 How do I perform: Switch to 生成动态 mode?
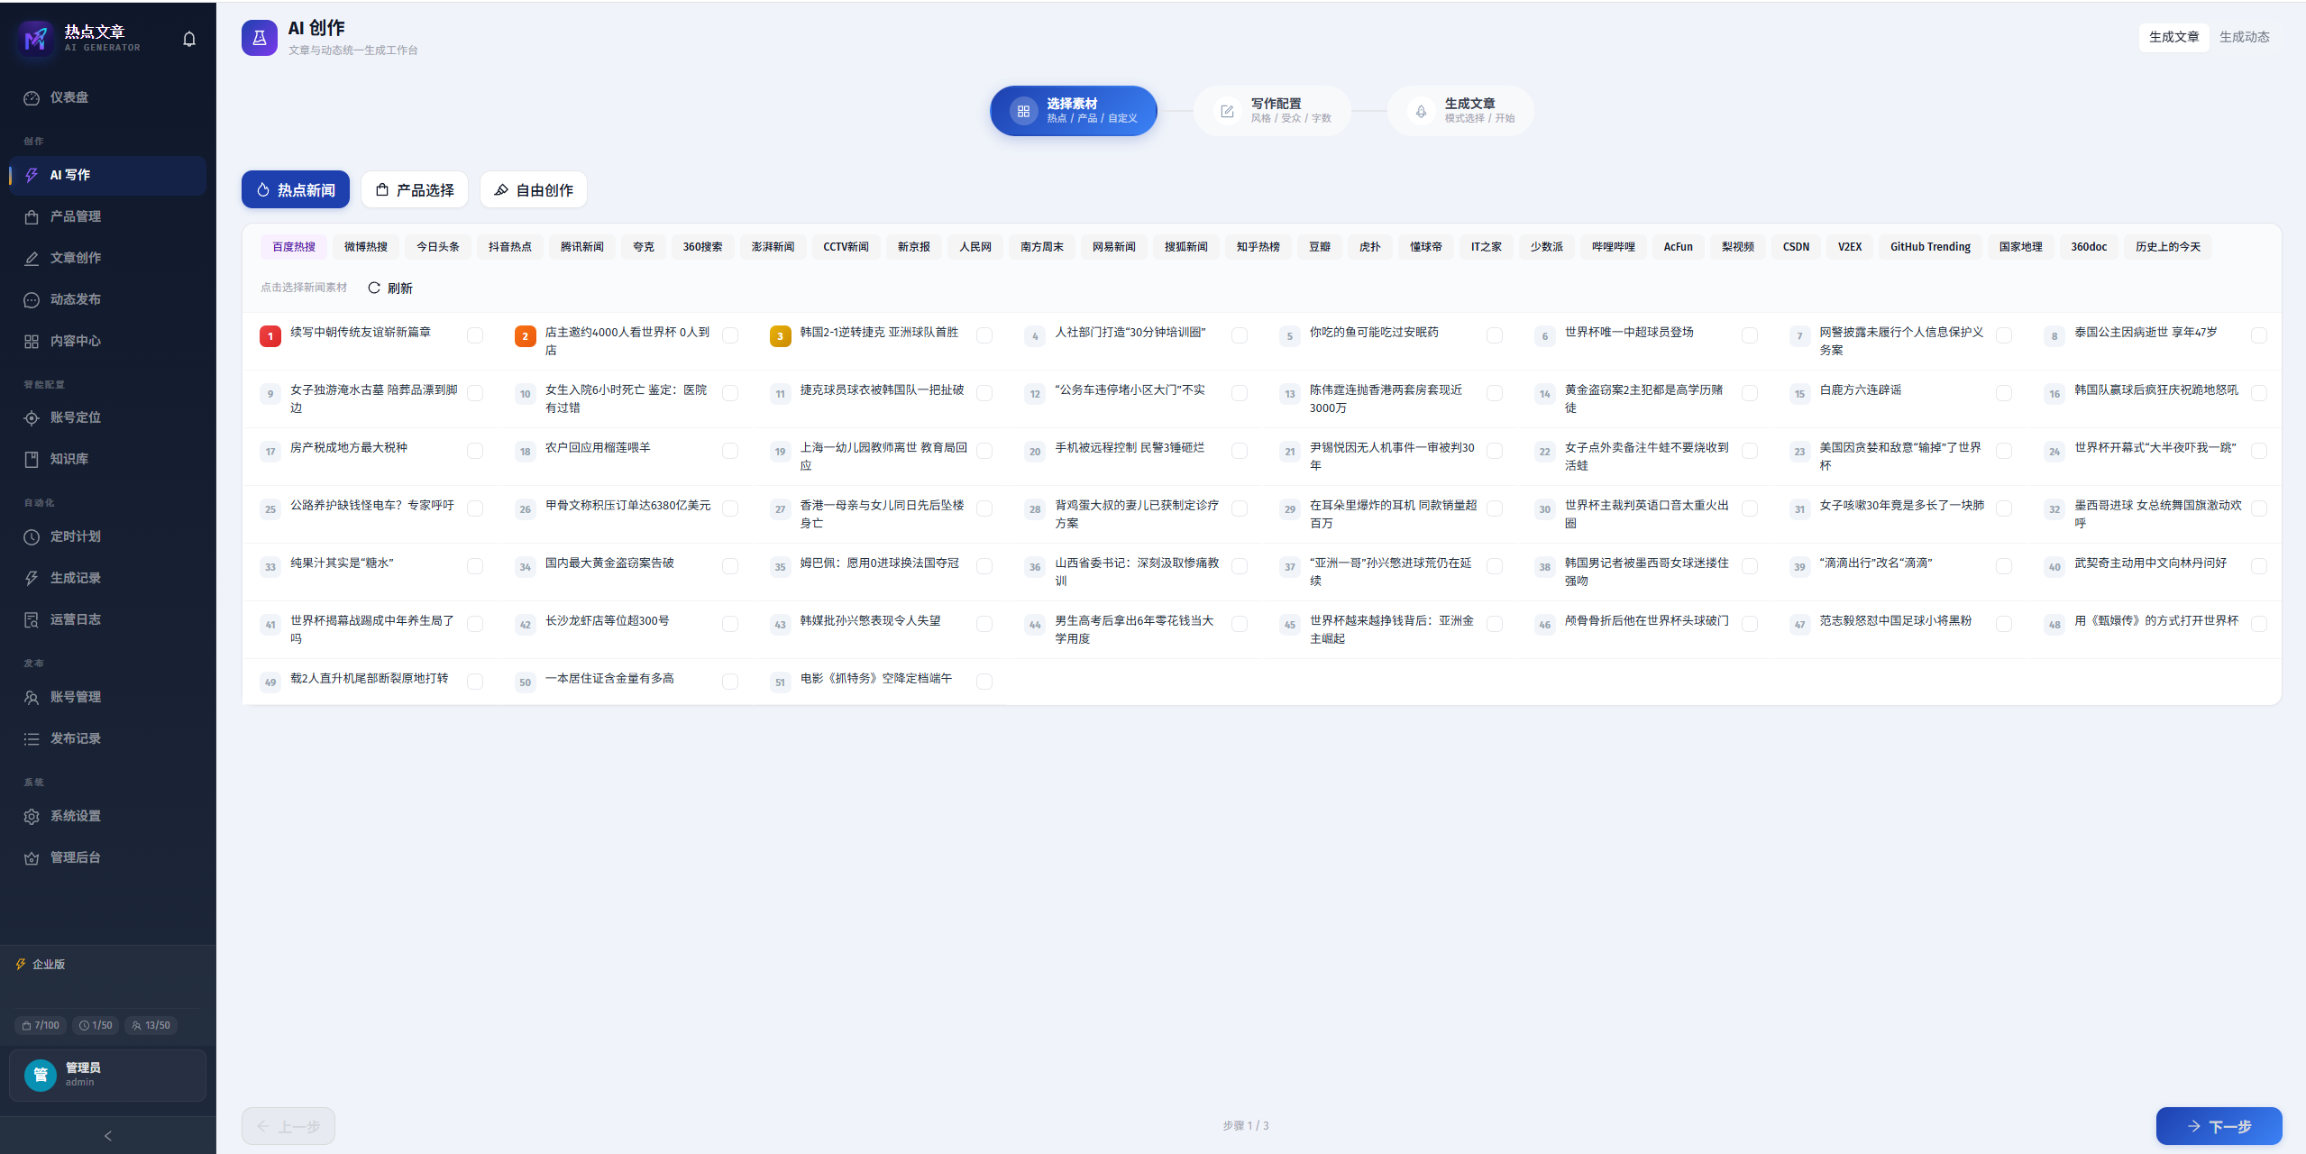2244,37
